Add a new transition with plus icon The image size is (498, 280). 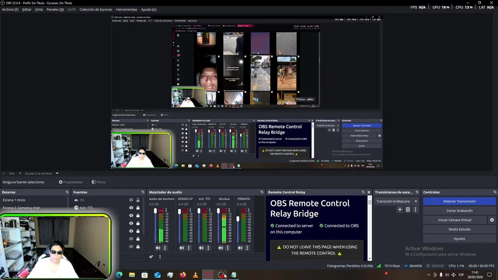(x=400, y=210)
